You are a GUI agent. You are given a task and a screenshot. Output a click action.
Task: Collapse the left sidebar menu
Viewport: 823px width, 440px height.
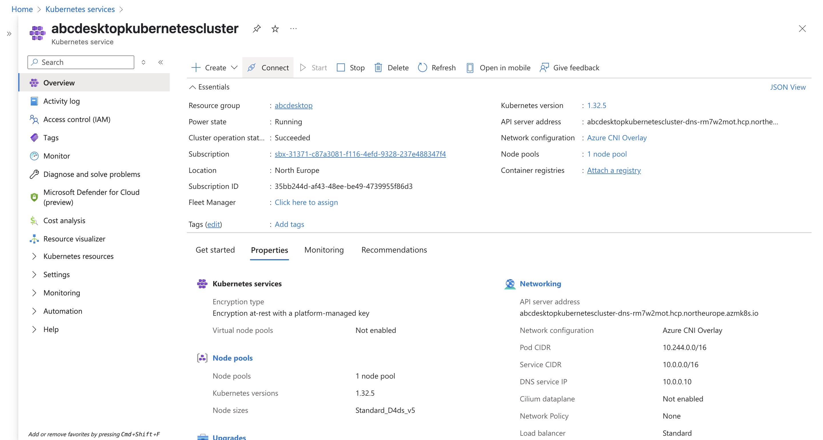click(161, 62)
